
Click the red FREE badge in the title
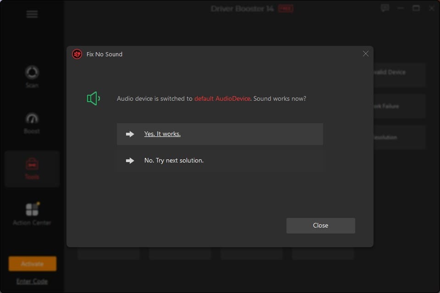[x=286, y=9]
